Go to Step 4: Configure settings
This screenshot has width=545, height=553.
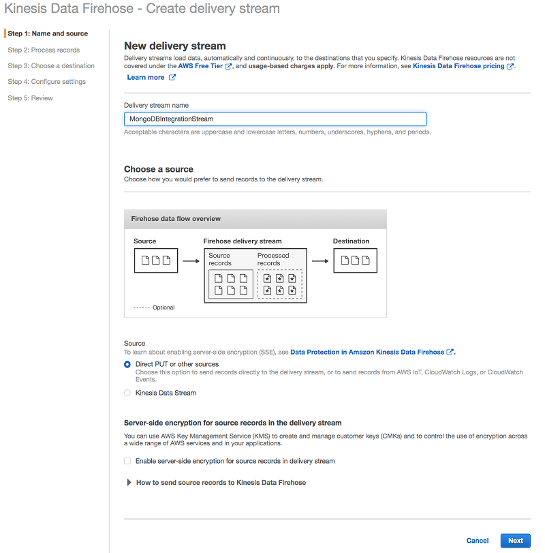(x=46, y=82)
